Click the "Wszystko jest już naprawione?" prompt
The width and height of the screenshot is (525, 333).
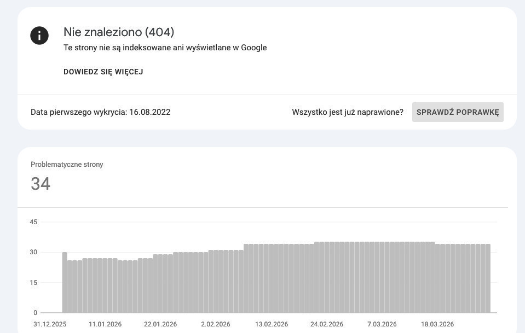pyautogui.click(x=348, y=112)
